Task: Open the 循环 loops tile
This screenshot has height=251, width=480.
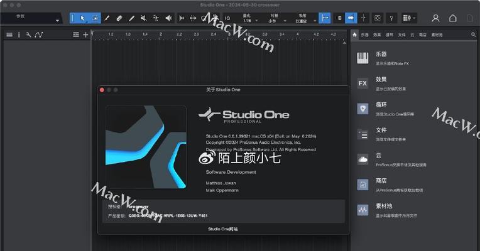Action: (363, 109)
